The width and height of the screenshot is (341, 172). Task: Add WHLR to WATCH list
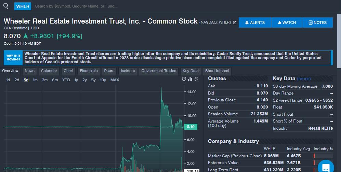(287, 23)
